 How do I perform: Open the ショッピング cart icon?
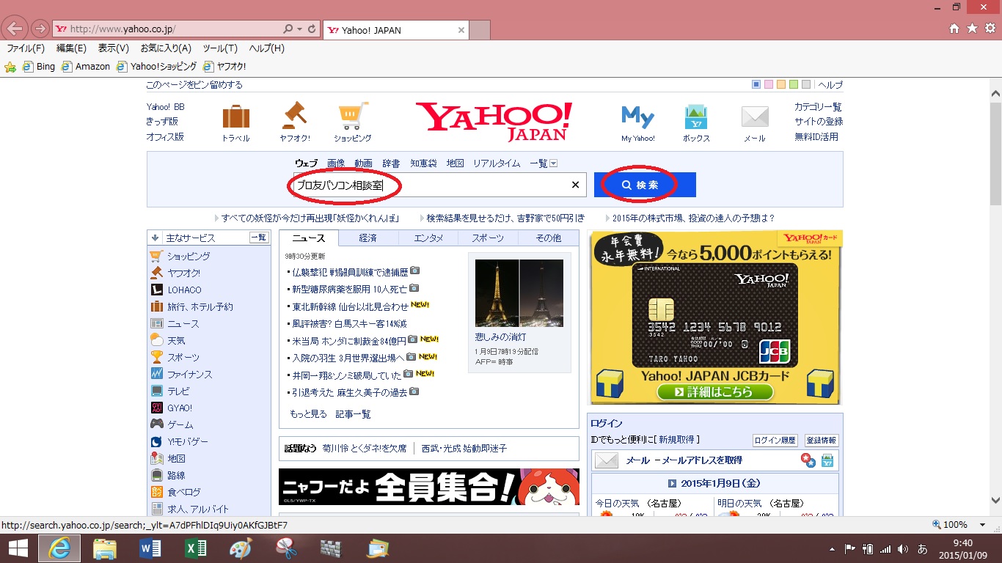point(353,116)
